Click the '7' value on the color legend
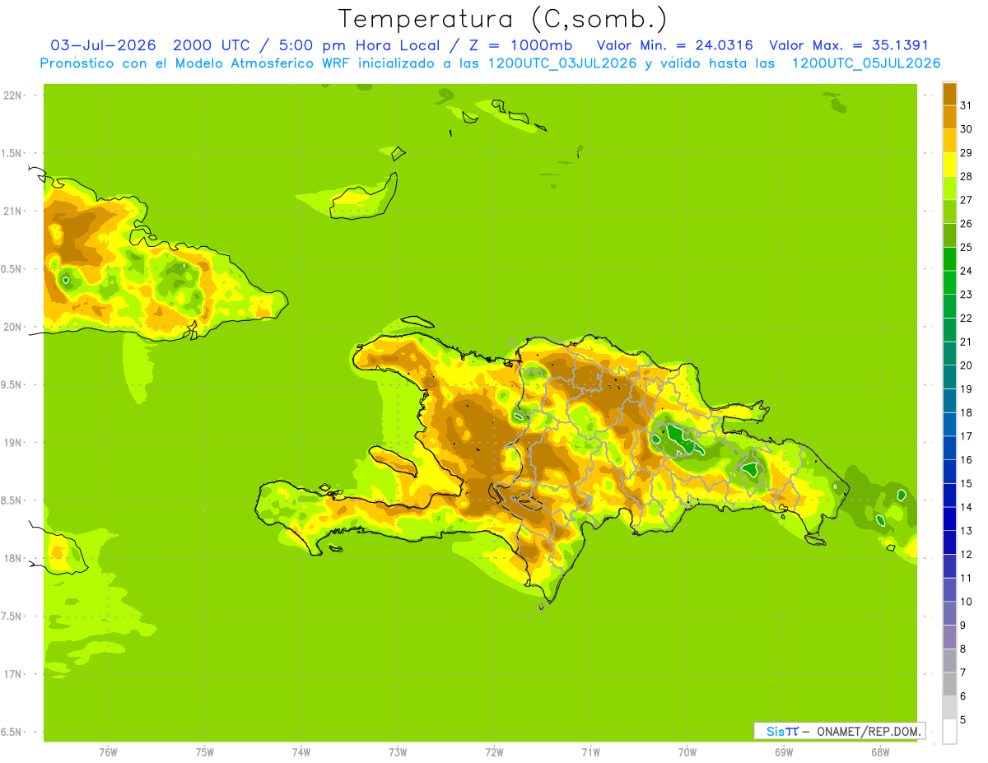This screenshot has width=988, height=763. (x=963, y=672)
